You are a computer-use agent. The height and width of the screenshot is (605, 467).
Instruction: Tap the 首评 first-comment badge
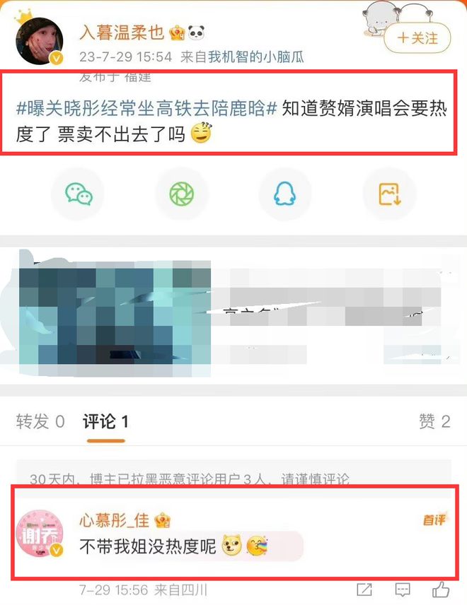(434, 519)
